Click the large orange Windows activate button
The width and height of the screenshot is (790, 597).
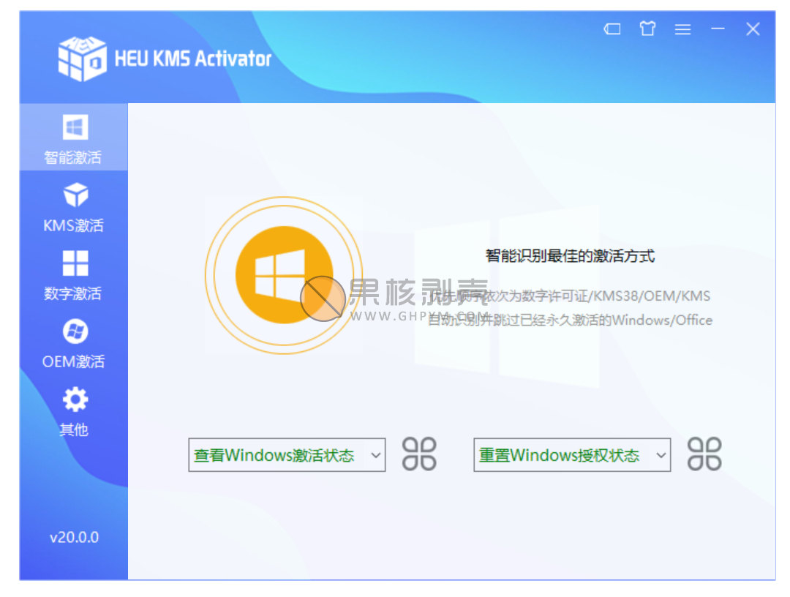coord(284,275)
